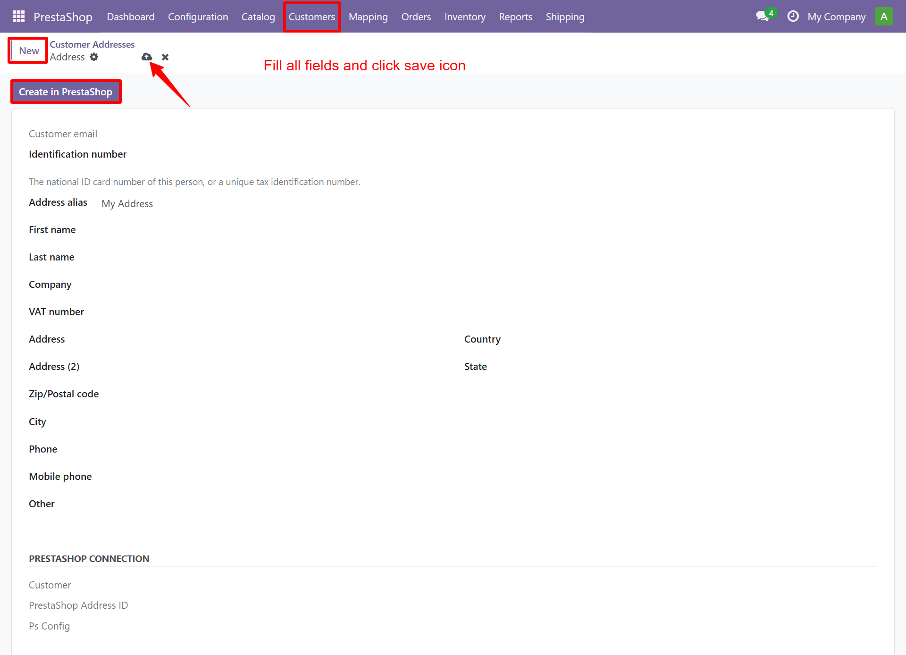Open the apps grid menu icon

(18, 17)
